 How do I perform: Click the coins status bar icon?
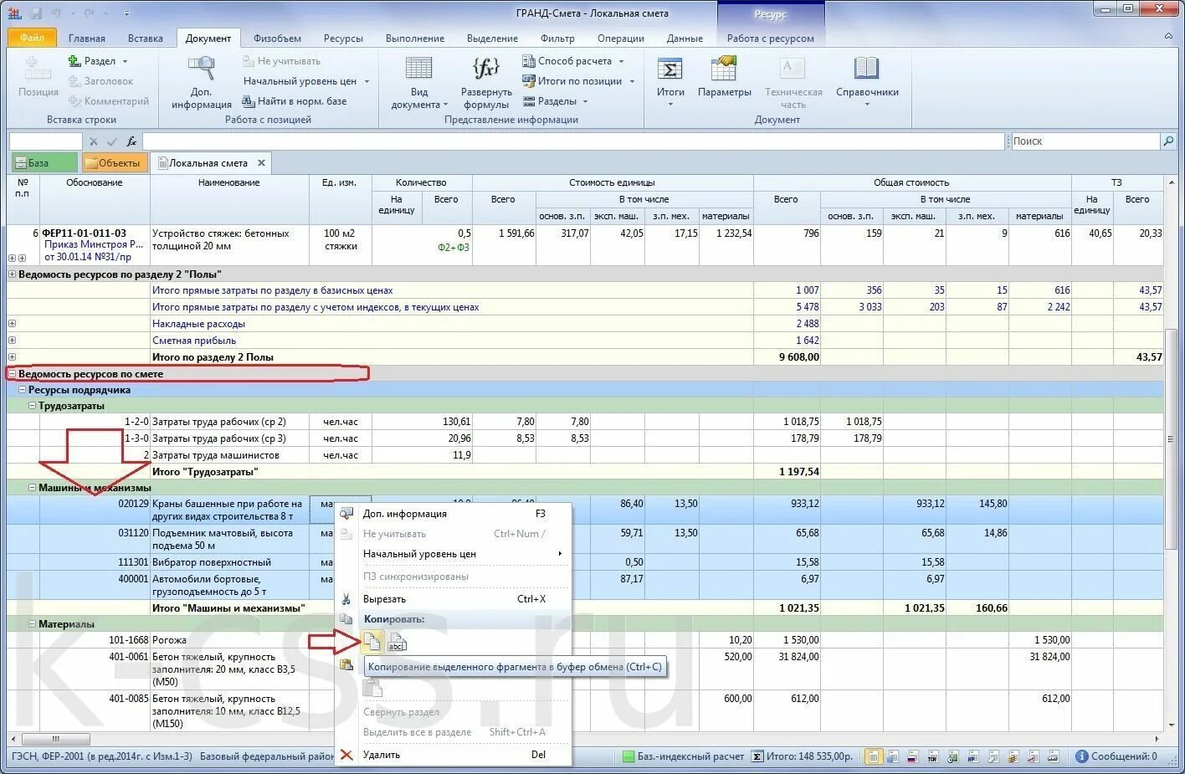(x=1013, y=756)
